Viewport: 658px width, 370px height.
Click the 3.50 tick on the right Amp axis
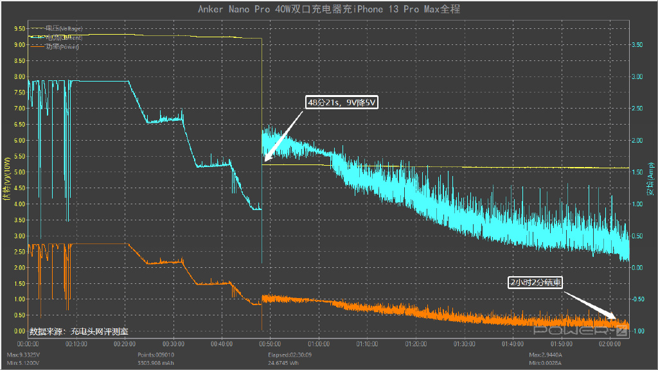pyautogui.click(x=637, y=45)
